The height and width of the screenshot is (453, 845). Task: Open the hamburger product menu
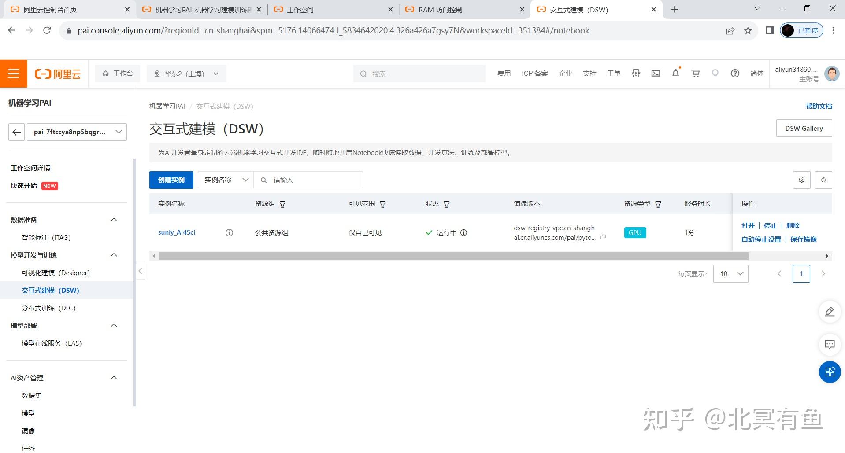click(x=13, y=73)
